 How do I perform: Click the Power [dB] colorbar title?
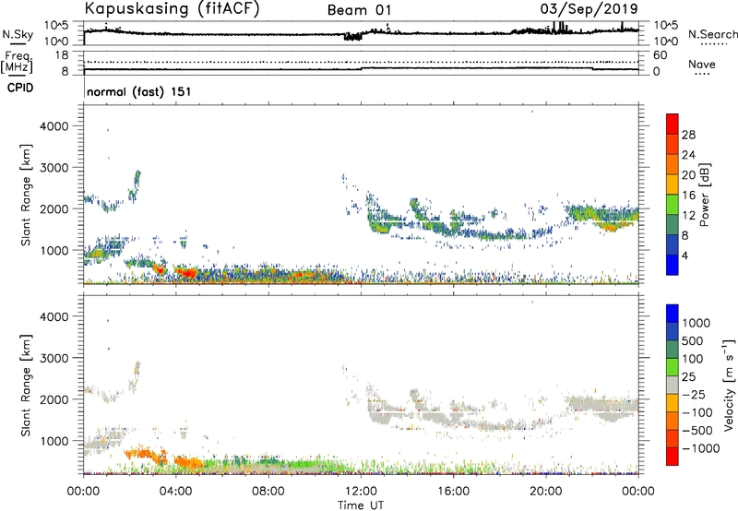coord(705,195)
